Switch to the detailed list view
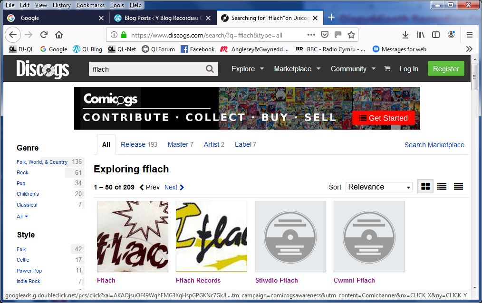This screenshot has height=303, width=482. click(442, 187)
